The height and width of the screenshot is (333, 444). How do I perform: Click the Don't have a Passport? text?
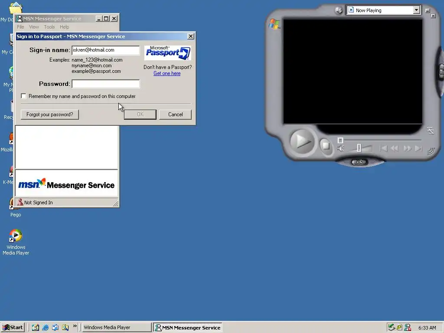tap(168, 67)
